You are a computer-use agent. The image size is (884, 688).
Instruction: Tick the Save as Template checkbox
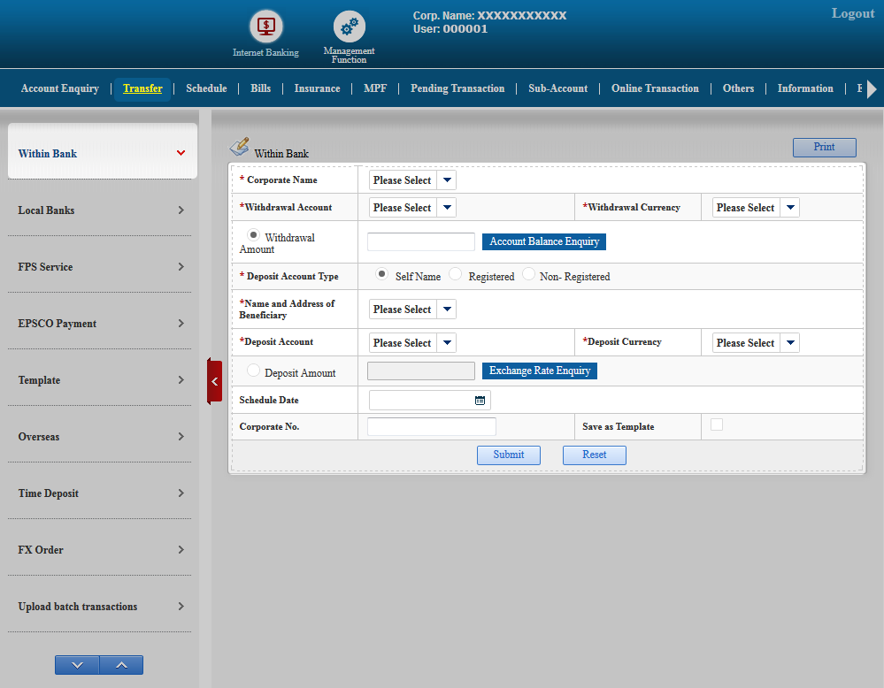coord(717,424)
